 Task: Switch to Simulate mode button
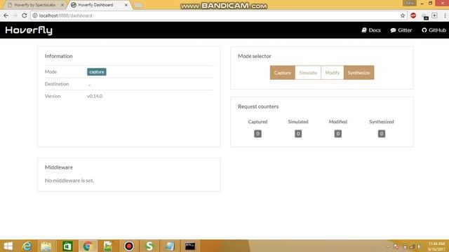pyautogui.click(x=308, y=73)
